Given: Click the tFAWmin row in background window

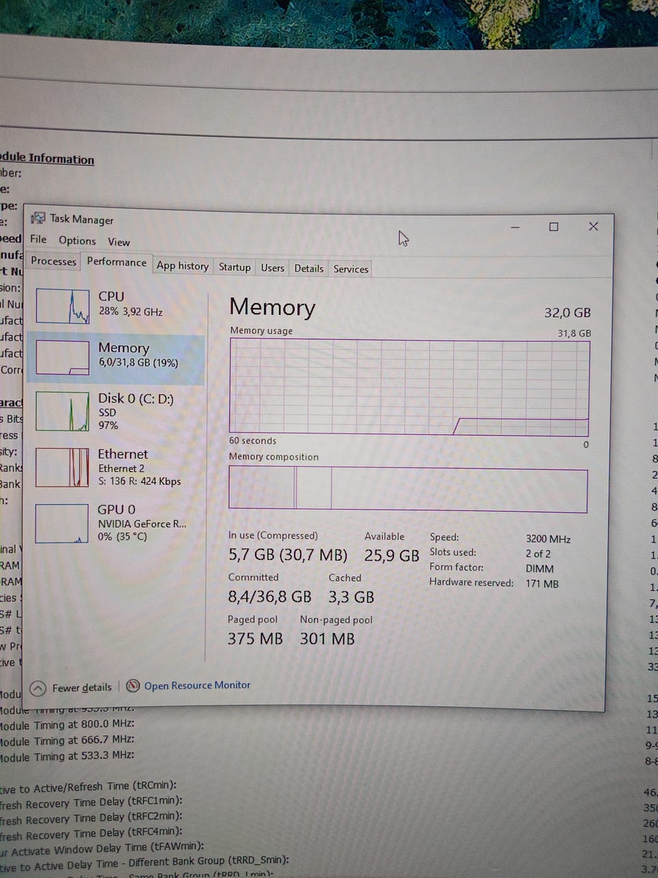Looking at the screenshot, I should coord(102,848).
